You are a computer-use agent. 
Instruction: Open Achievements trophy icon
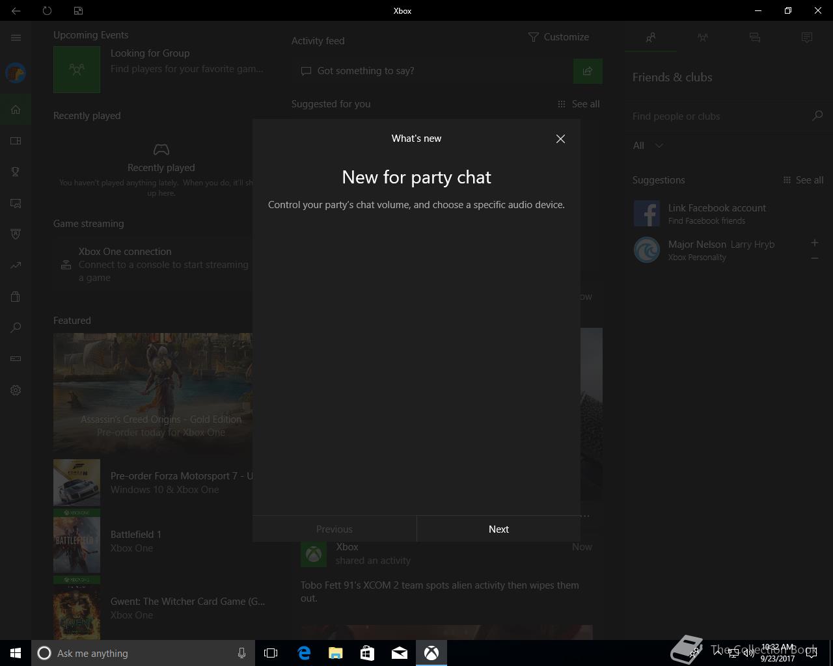16,172
